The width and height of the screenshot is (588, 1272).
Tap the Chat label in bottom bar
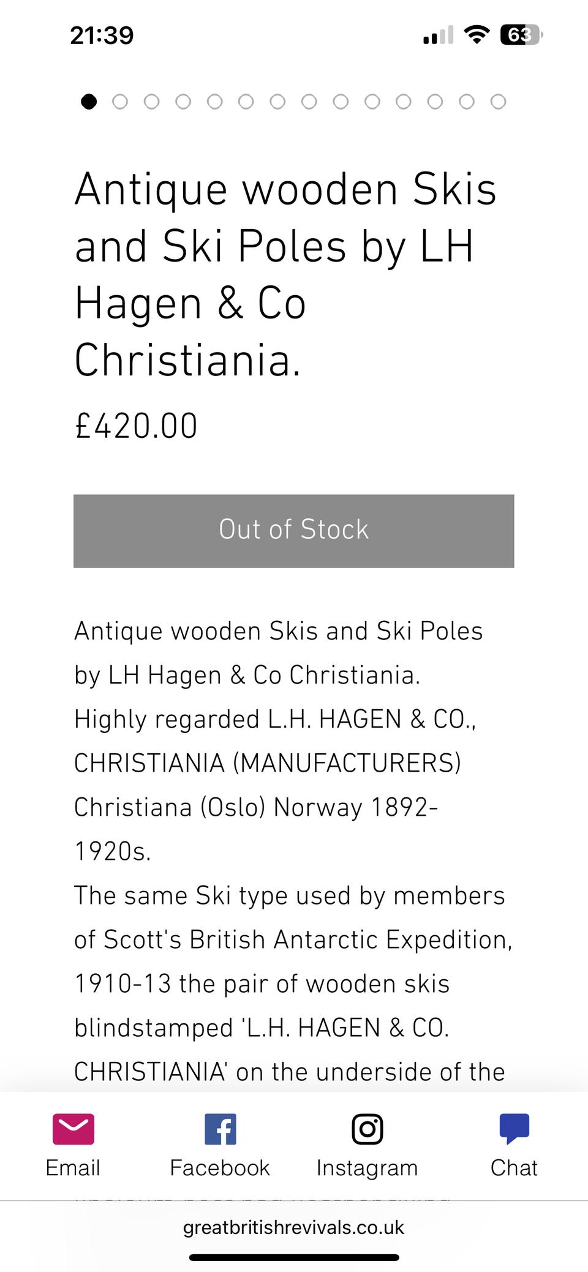[x=514, y=1168]
